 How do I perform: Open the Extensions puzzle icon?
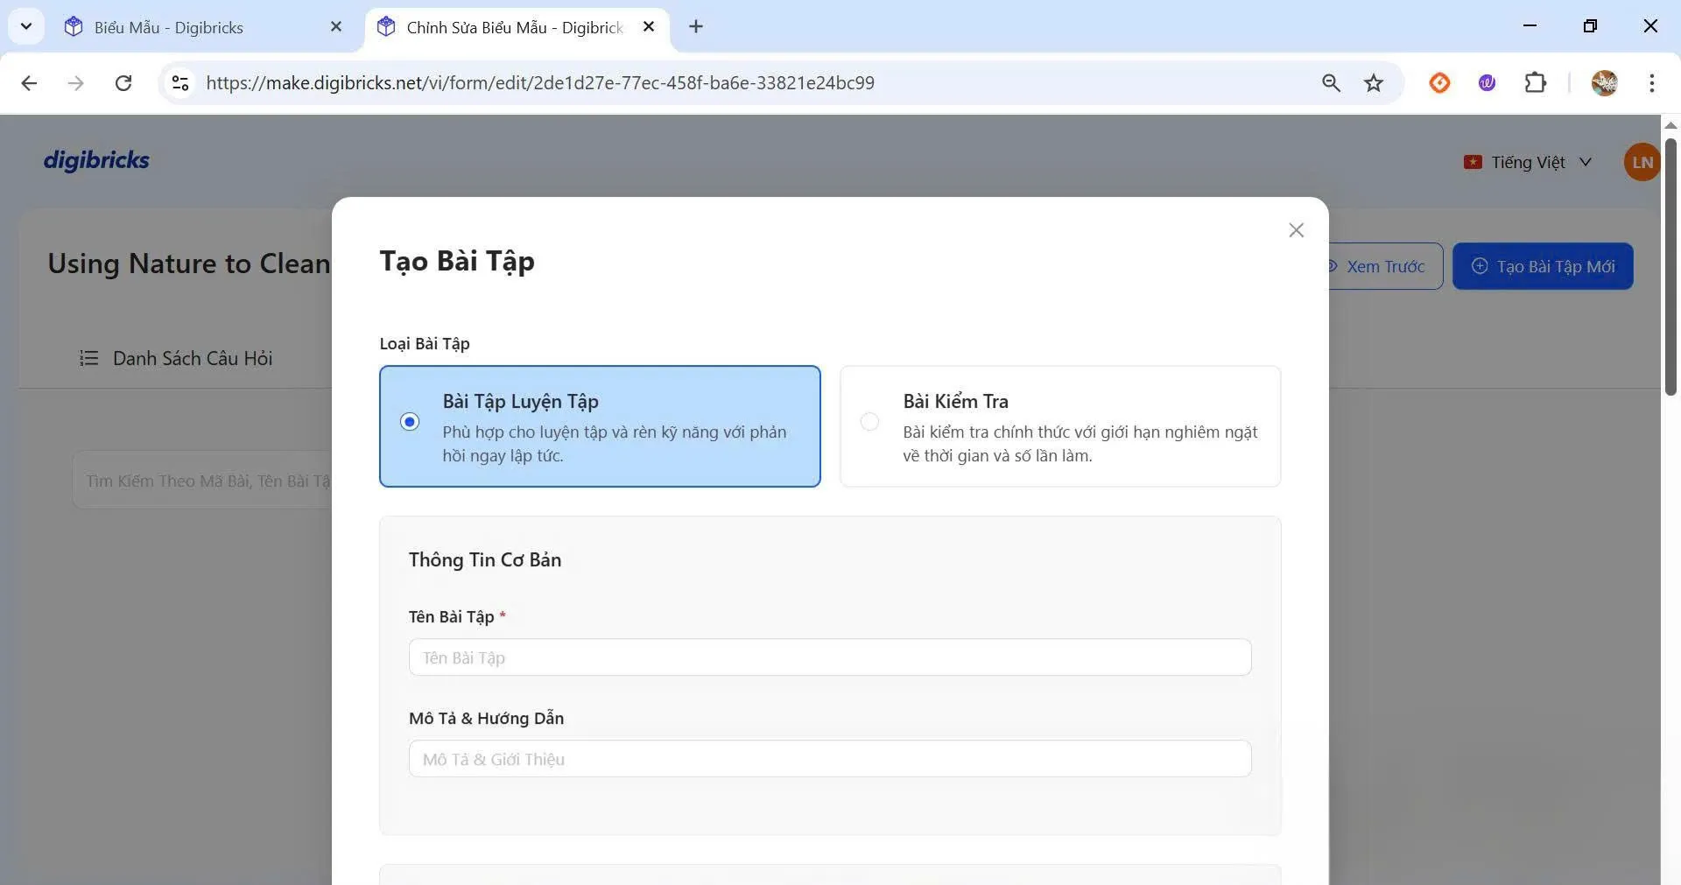click(1535, 83)
